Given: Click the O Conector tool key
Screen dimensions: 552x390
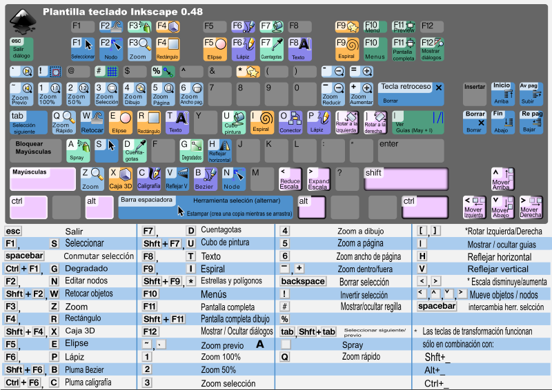Looking at the screenshot, I should point(290,121).
